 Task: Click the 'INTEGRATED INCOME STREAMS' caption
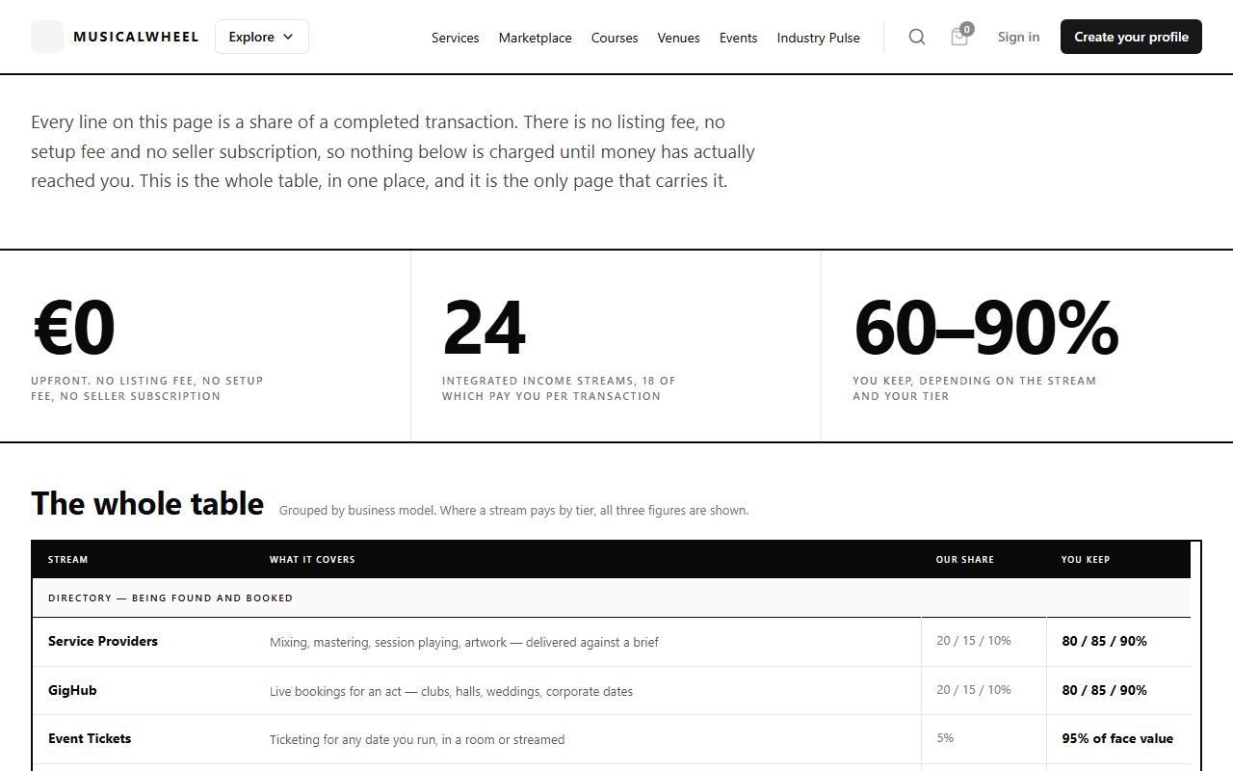point(559,388)
